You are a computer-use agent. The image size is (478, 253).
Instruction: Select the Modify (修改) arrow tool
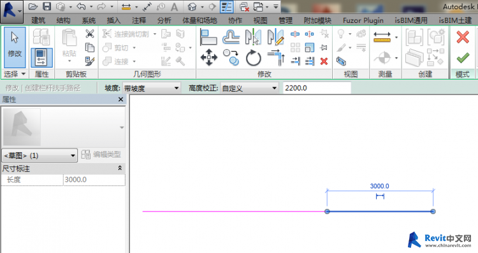[x=15, y=47]
